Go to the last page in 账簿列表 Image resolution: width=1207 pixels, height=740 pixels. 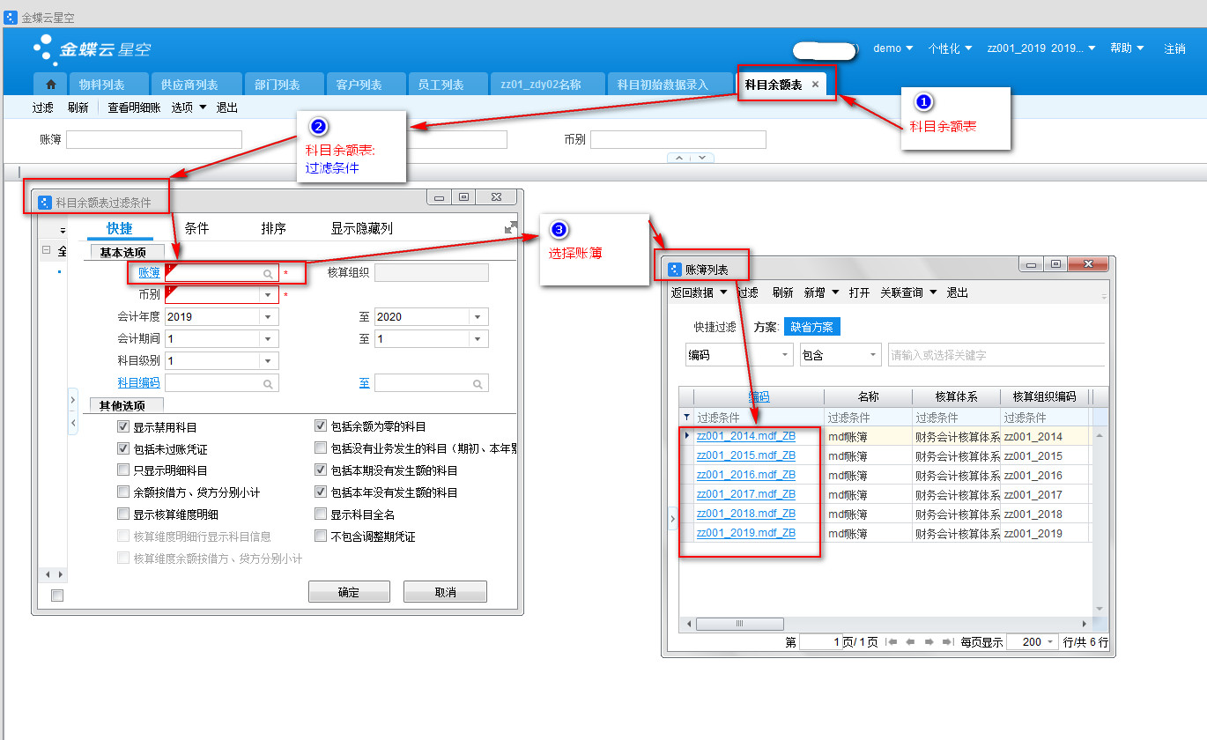(x=947, y=642)
